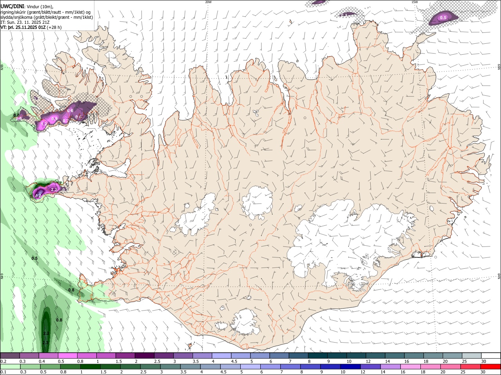
Task: Click the '0.9' snow value on the purple area
Action: [x=54, y=119]
